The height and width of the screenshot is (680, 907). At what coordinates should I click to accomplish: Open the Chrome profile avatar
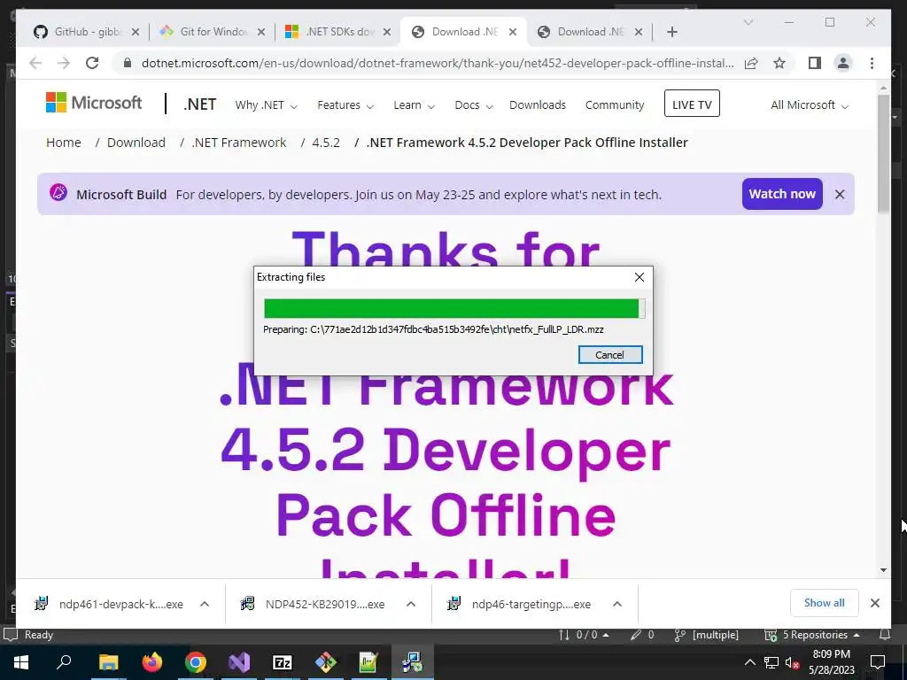pyautogui.click(x=843, y=63)
